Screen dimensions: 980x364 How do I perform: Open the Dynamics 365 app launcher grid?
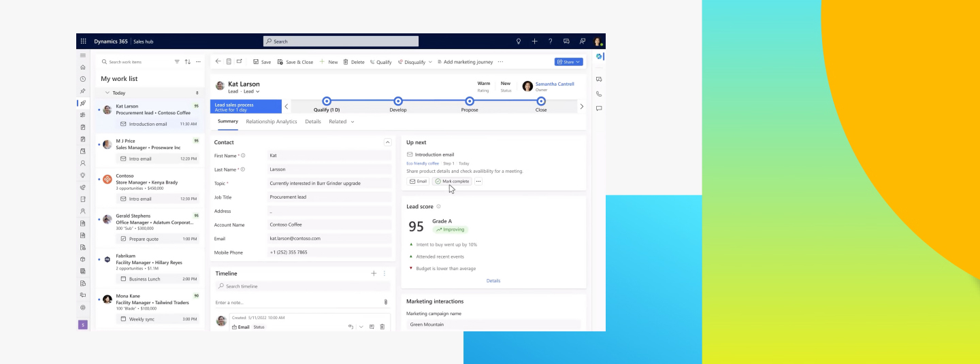pos(83,42)
